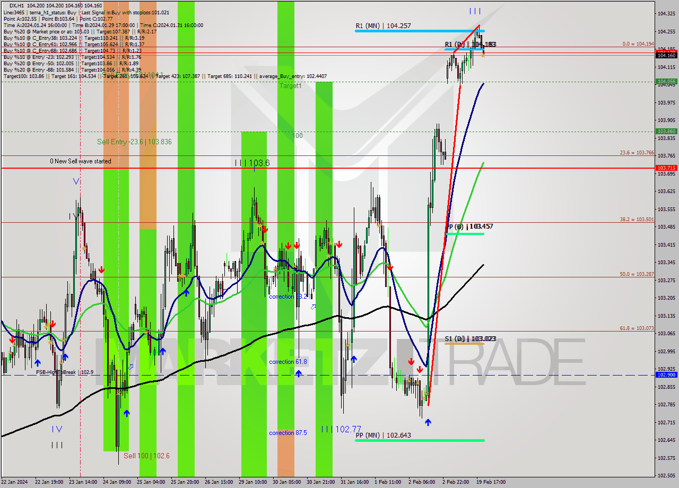This screenshot has width=679, height=488.
Task: Click the 'Buy %10 @ C_Entry61: 102.966' line
Action: point(74,44)
